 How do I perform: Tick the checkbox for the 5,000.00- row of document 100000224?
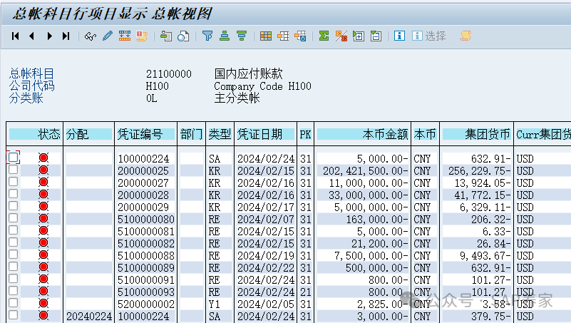tap(13, 158)
